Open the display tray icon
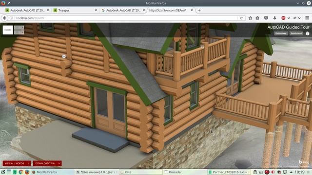 pyautogui.click(x=285, y=172)
